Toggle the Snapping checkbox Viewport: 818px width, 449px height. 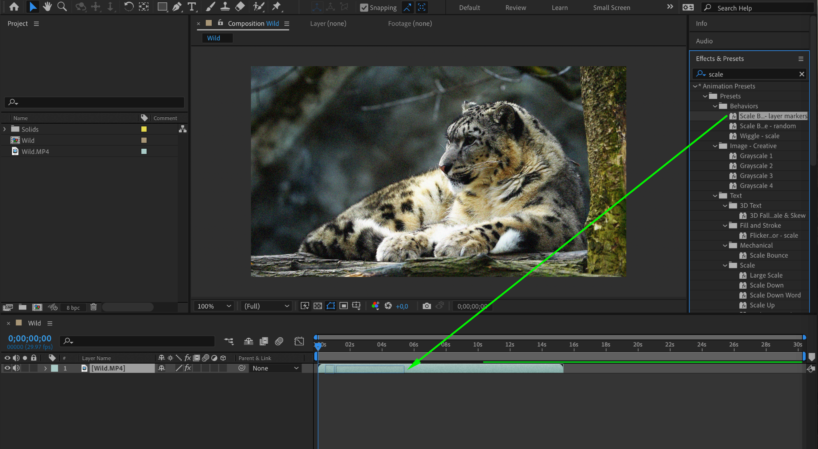(364, 8)
